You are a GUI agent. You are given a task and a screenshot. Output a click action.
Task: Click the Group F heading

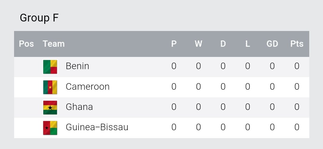pyautogui.click(x=39, y=18)
